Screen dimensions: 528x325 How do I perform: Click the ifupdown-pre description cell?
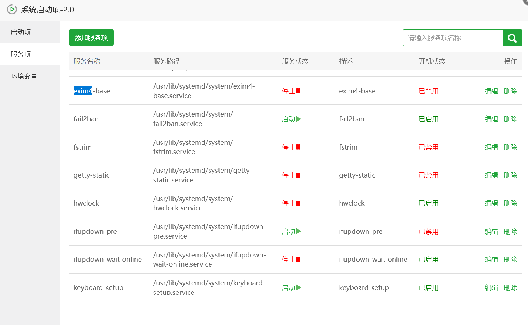point(361,232)
